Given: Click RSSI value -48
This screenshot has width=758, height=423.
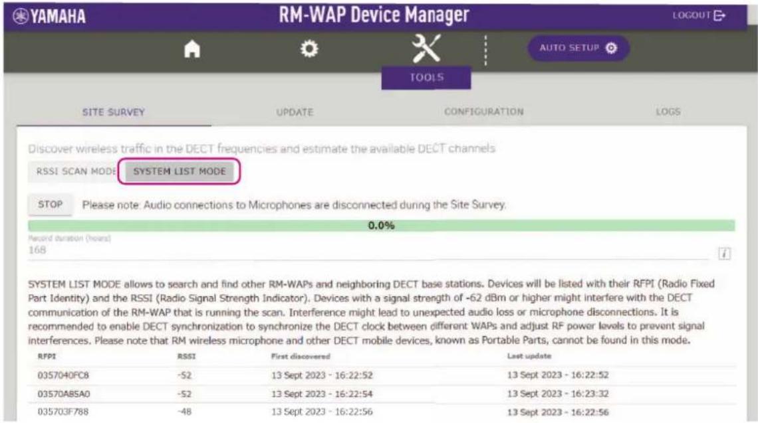Looking at the screenshot, I should (x=184, y=412).
